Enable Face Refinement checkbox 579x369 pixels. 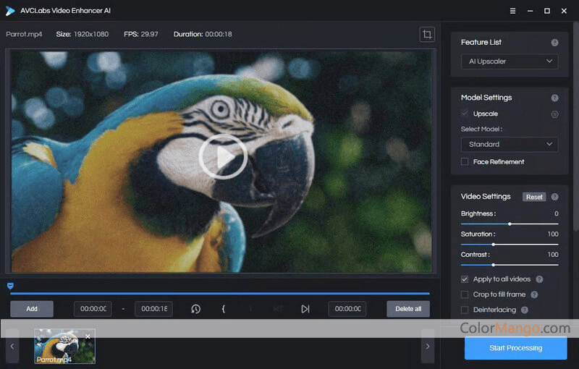(x=465, y=161)
